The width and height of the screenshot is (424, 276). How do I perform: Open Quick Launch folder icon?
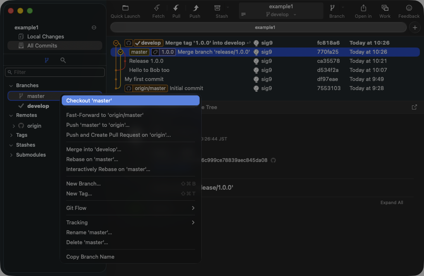click(x=125, y=8)
